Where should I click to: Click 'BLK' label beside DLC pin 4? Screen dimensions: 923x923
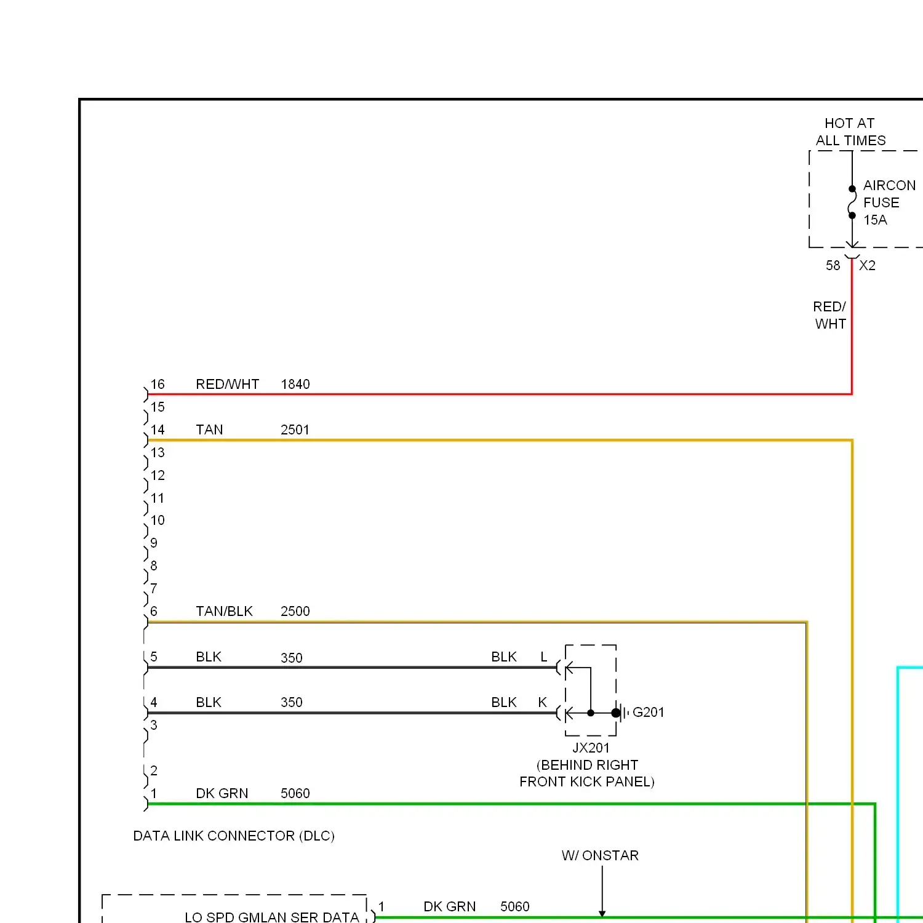209,702
